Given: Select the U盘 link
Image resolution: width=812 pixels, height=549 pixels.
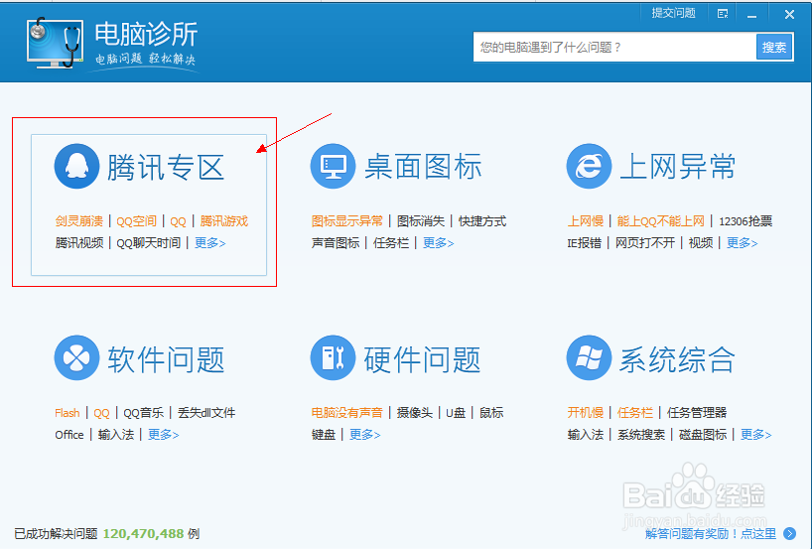Looking at the screenshot, I should (456, 413).
